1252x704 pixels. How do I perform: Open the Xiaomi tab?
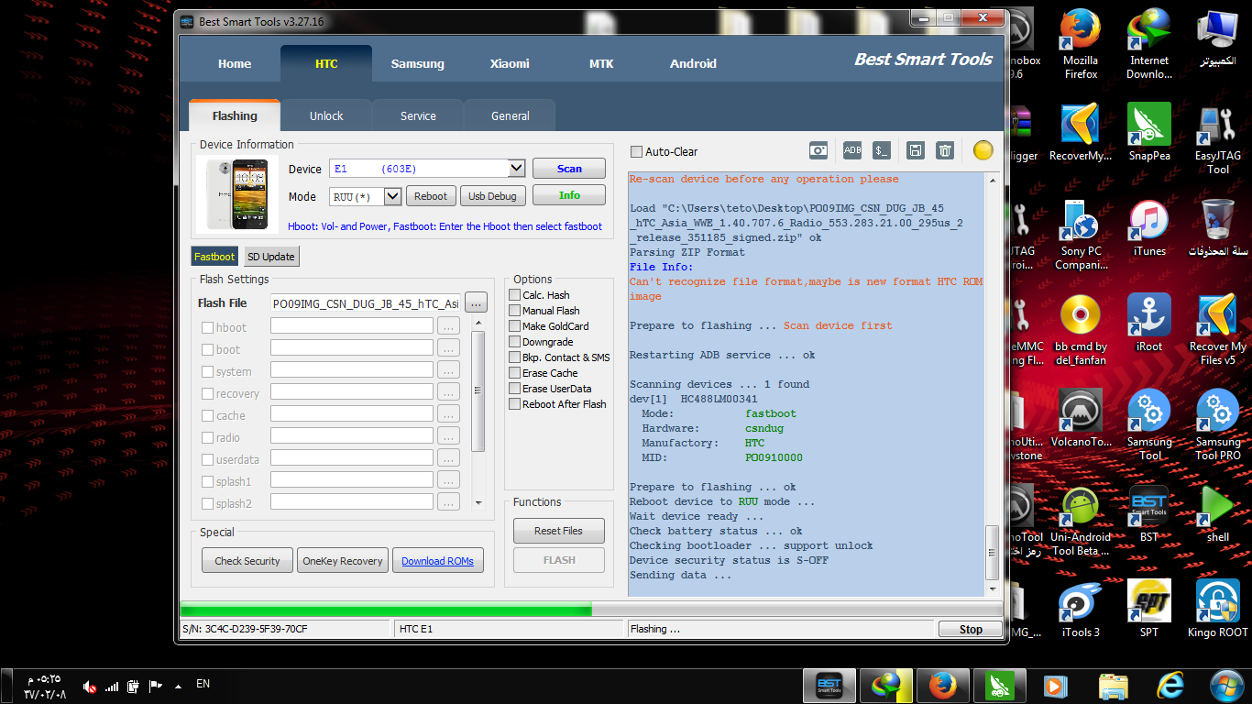[x=510, y=64]
